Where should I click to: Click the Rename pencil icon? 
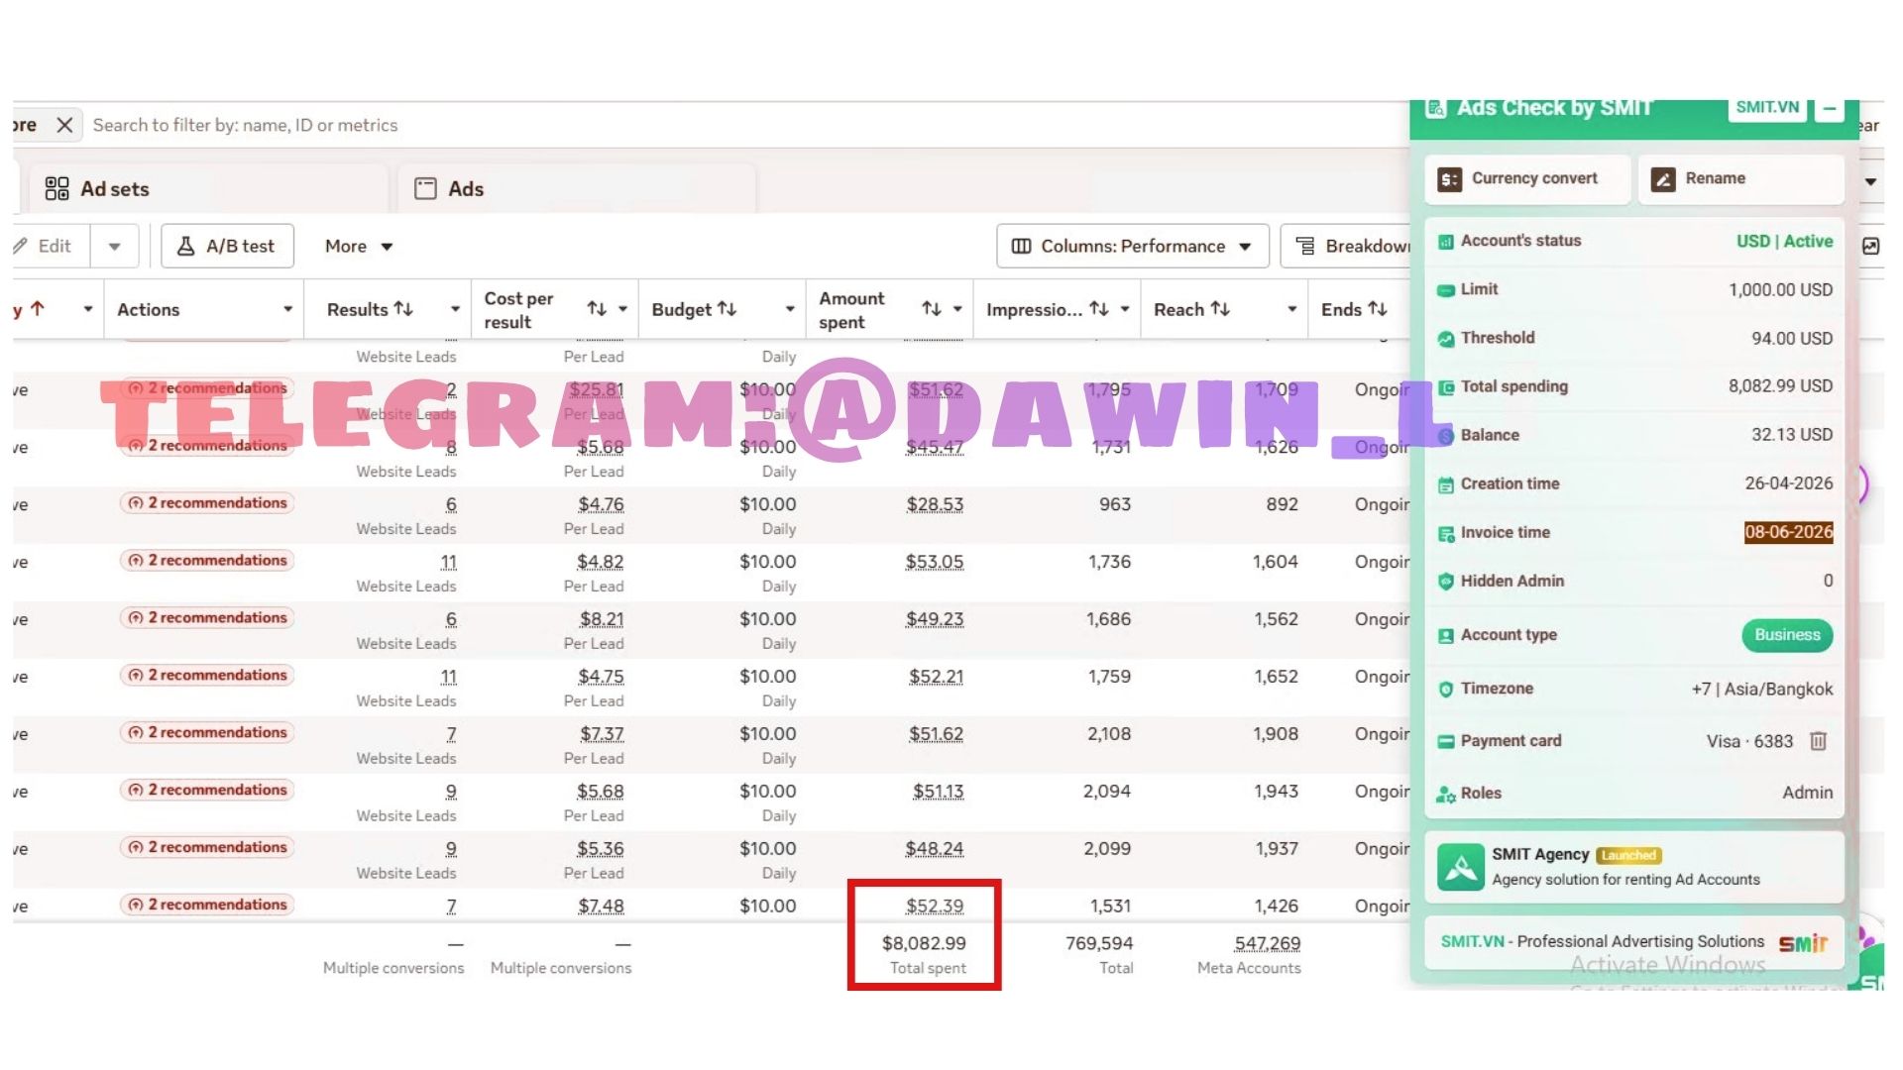[x=1663, y=179]
